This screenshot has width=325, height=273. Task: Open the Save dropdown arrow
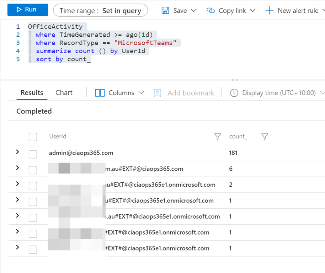(194, 10)
